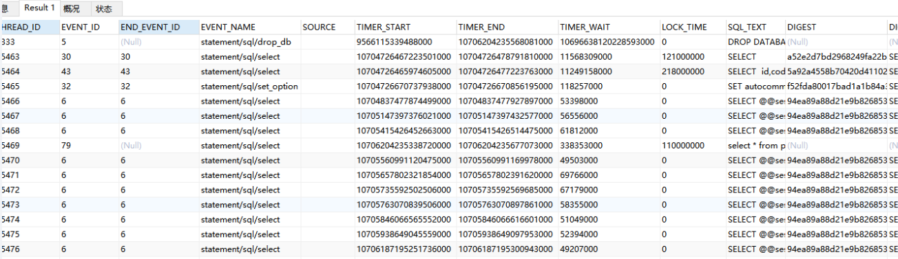Click the 'SELECT id,cod' SQL_TEXT cell

tap(755, 71)
